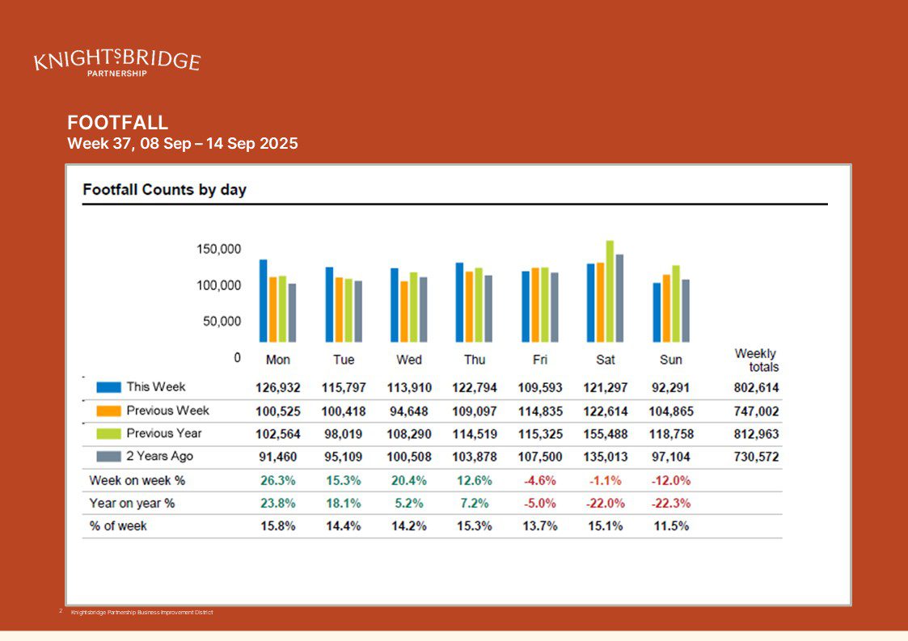
Task: Click the tall green Saturday Previous Year bar
Action: (610, 291)
